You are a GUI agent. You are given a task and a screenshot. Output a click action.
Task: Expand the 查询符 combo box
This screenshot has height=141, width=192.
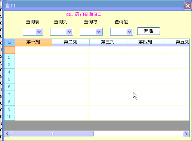tap(99, 32)
